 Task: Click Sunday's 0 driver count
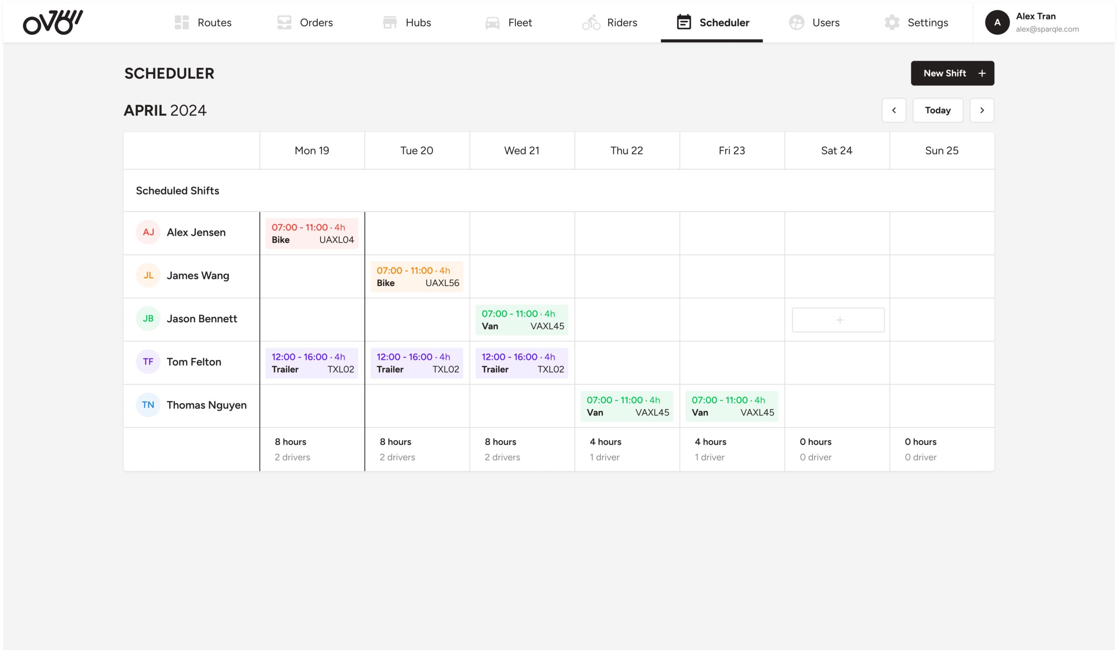(920, 457)
